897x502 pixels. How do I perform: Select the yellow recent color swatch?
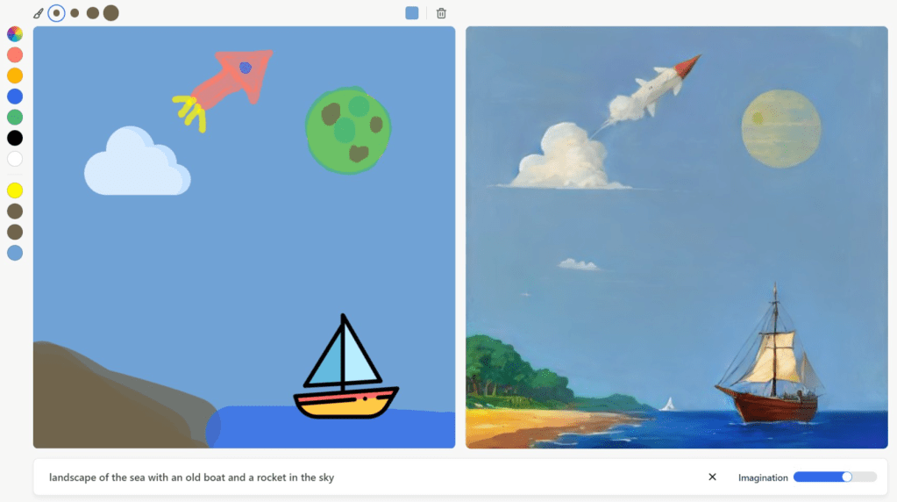(x=15, y=190)
